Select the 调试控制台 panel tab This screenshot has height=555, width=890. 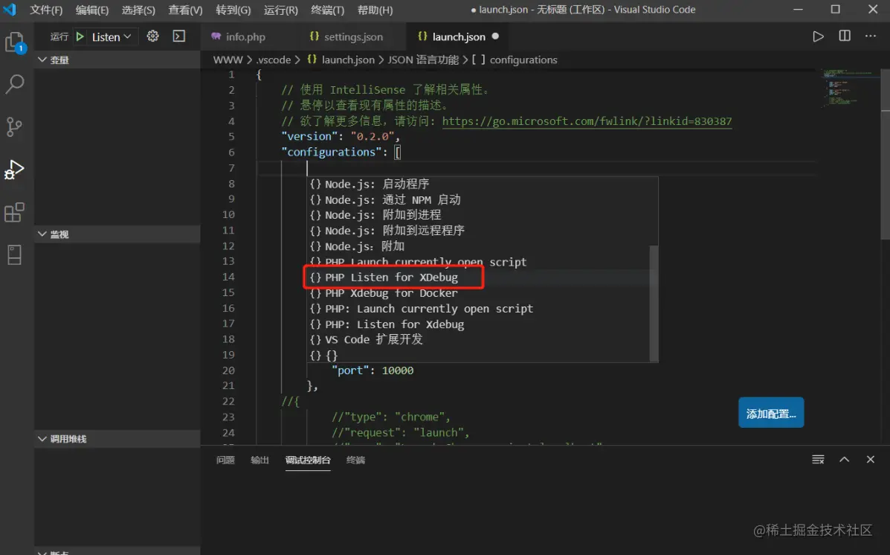click(308, 460)
